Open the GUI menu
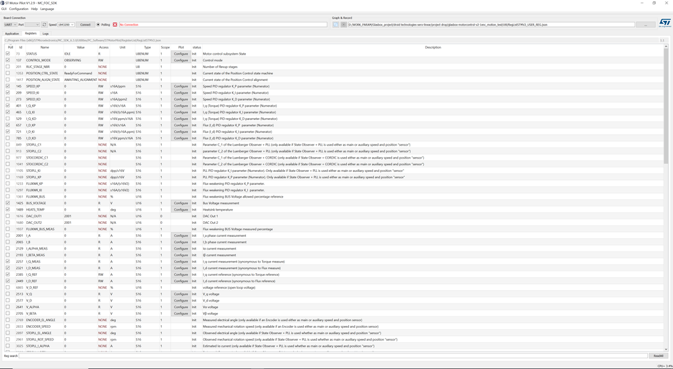 4,9
